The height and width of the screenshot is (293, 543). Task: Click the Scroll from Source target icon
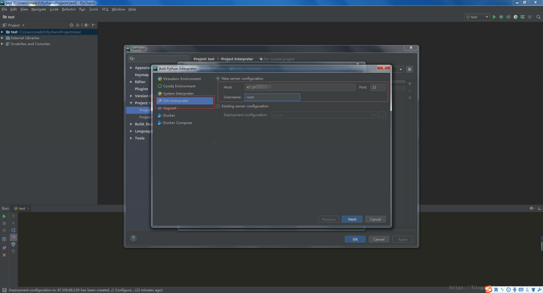coord(71,25)
